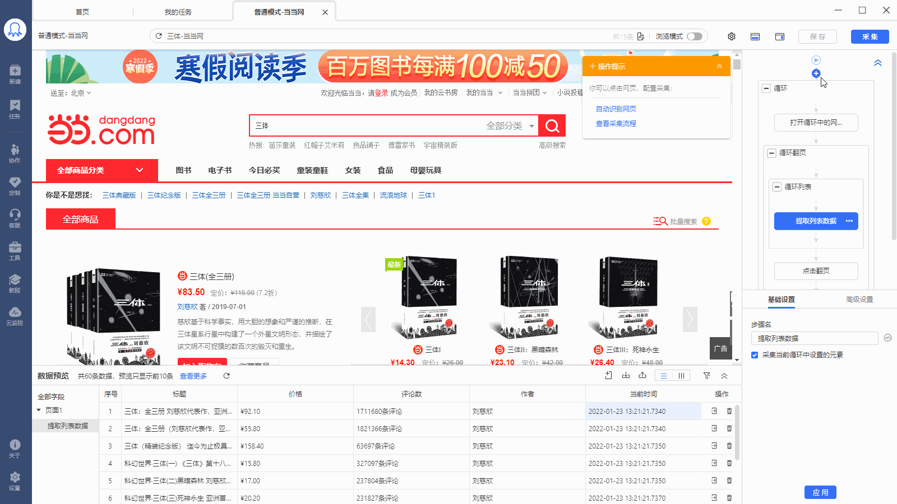Switch data preview to vertical column view

tap(681, 376)
